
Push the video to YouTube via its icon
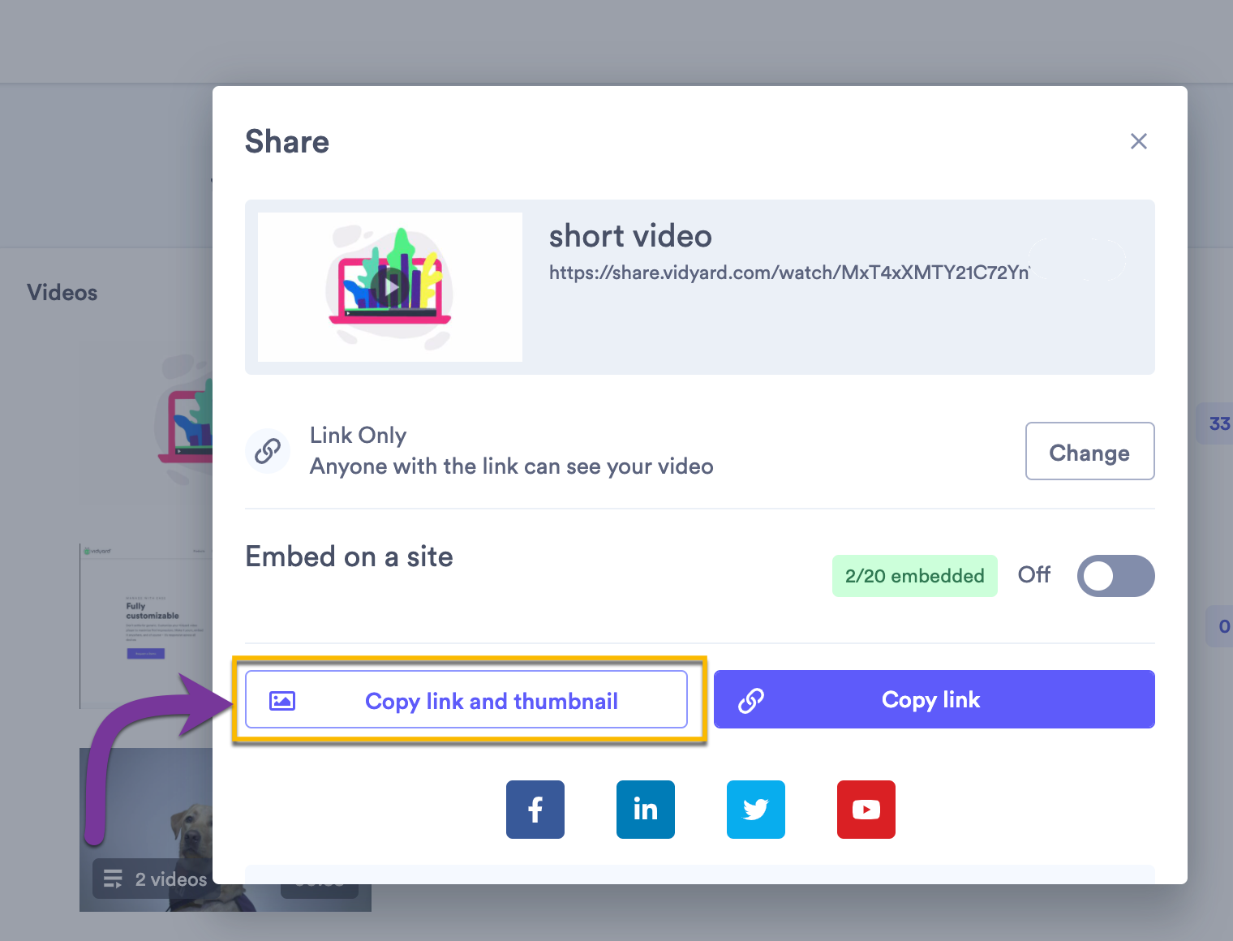click(866, 809)
